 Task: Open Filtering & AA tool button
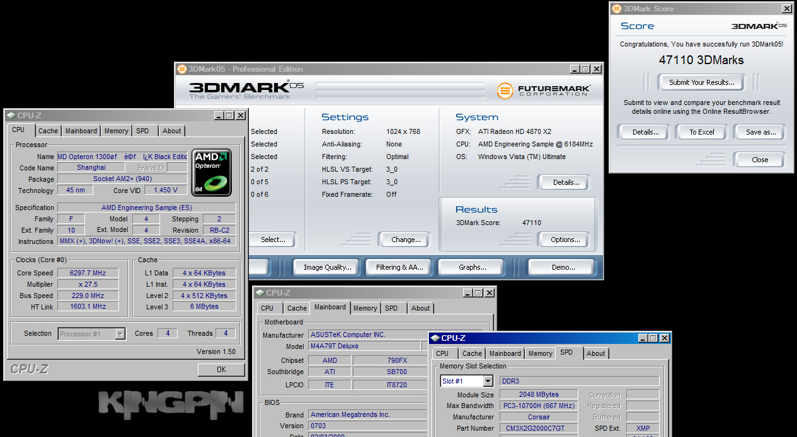399,267
